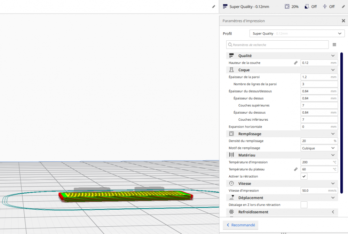Click the Déplacement category icon
This screenshot has height=234, width=348.
tap(232, 197)
